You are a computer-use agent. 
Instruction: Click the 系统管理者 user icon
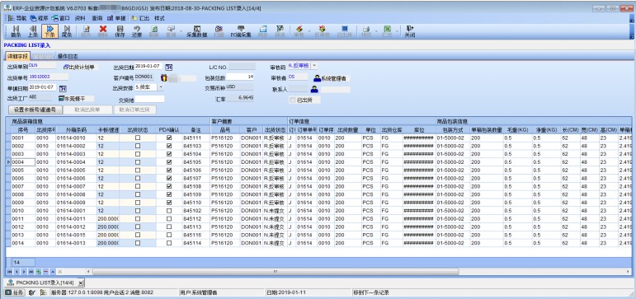(317, 78)
